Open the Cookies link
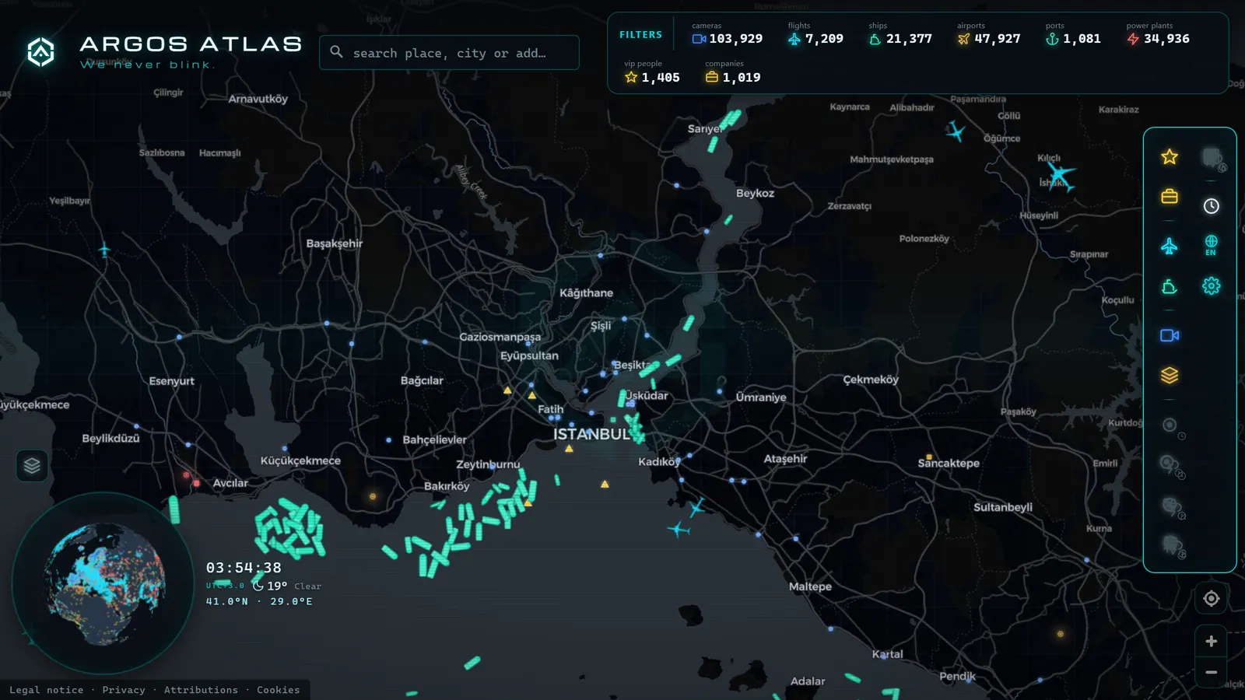The image size is (1245, 700). [278, 690]
